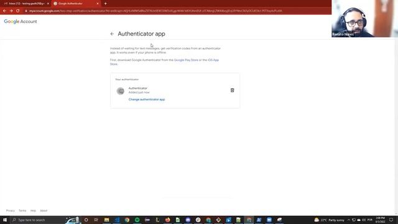Image resolution: width=398 pixels, height=224 pixels.
Task: Close the Inbox Gmail tab
Action: [48, 4]
